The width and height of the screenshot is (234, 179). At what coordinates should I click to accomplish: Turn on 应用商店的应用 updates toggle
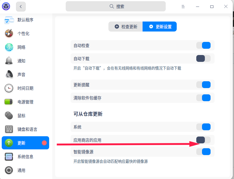point(203,140)
